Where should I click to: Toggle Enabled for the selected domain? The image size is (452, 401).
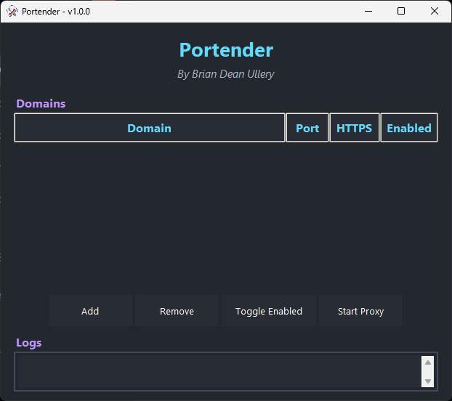tap(269, 311)
